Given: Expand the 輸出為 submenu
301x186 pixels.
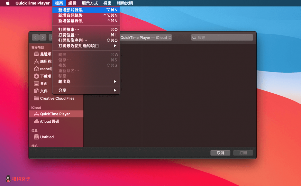Looking at the screenshot, I should 86,81.
